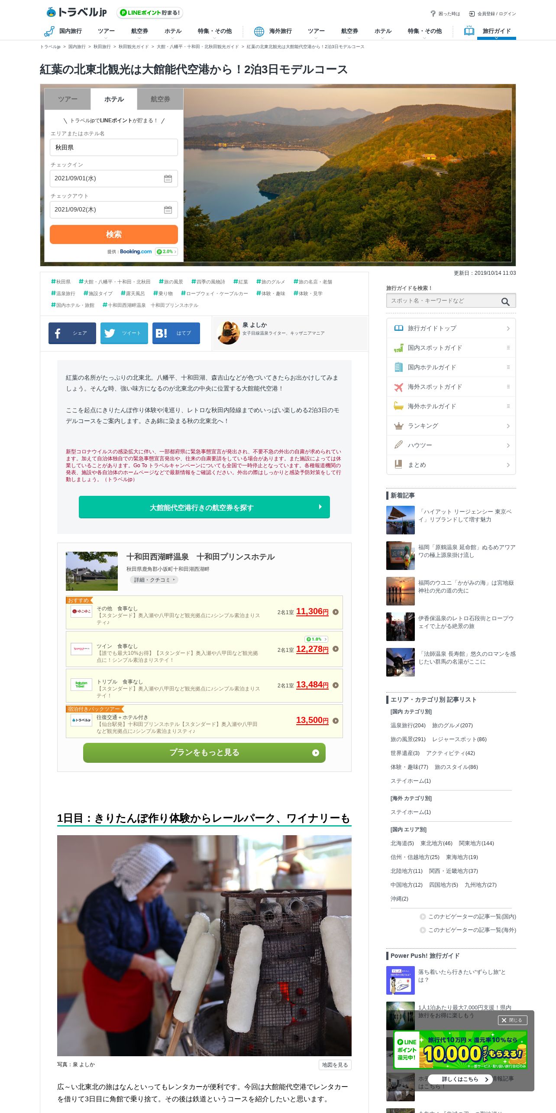Open the check-out calendar icon
Screen dimensions: 556x1113
click(x=168, y=210)
